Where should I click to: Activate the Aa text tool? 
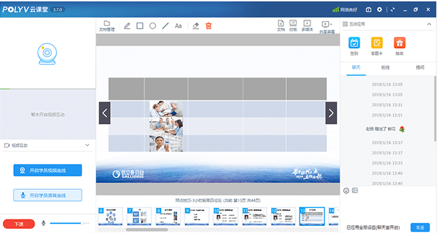[x=178, y=26]
